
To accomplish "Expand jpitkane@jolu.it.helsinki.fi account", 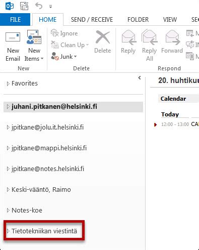I will (x=8, y=128).
